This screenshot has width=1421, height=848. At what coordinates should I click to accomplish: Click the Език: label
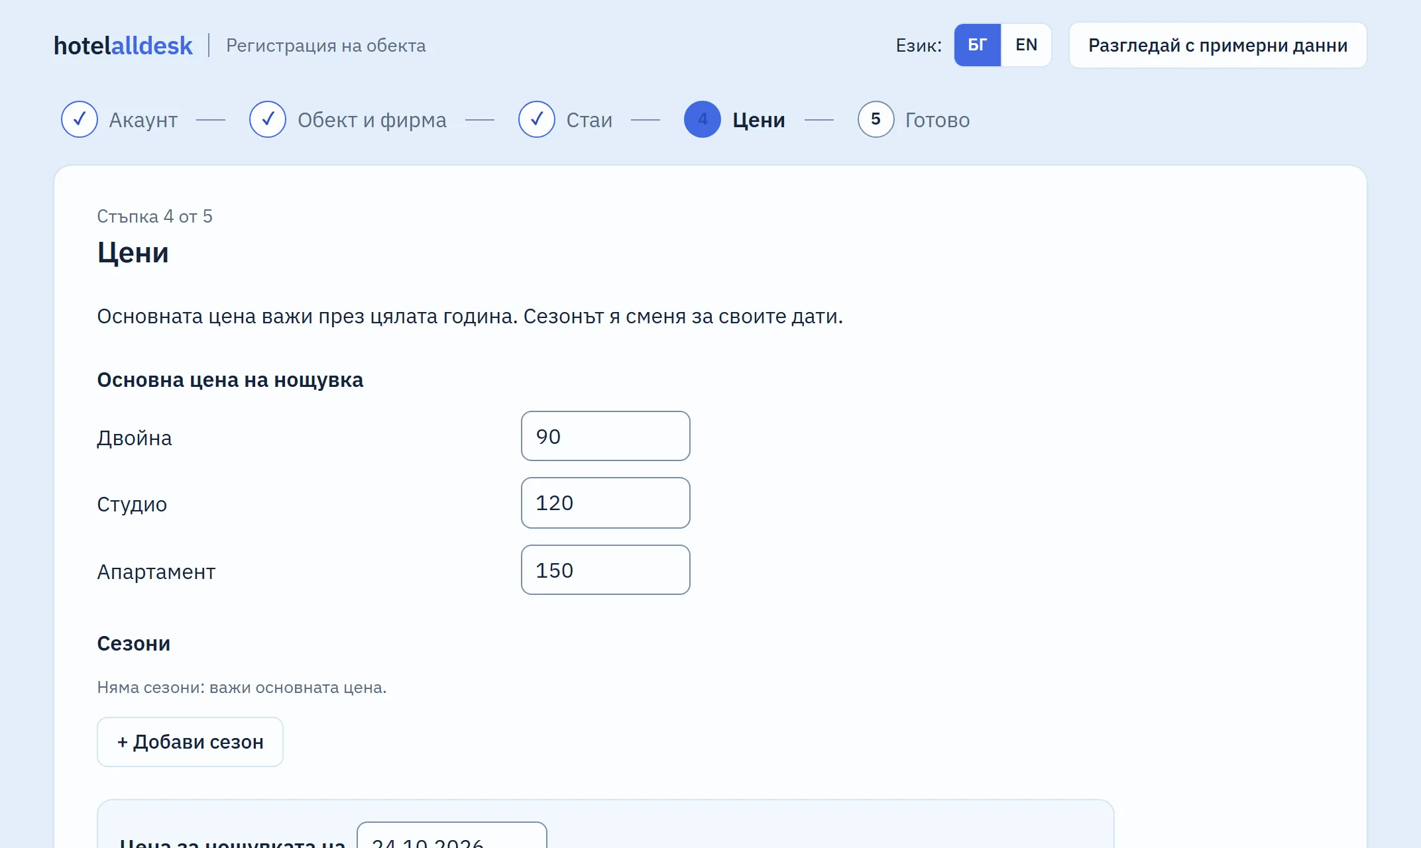click(919, 46)
